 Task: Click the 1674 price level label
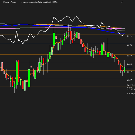tap(129, 45)
